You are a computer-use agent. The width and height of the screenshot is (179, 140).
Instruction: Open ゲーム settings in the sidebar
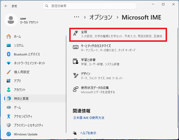(17, 107)
